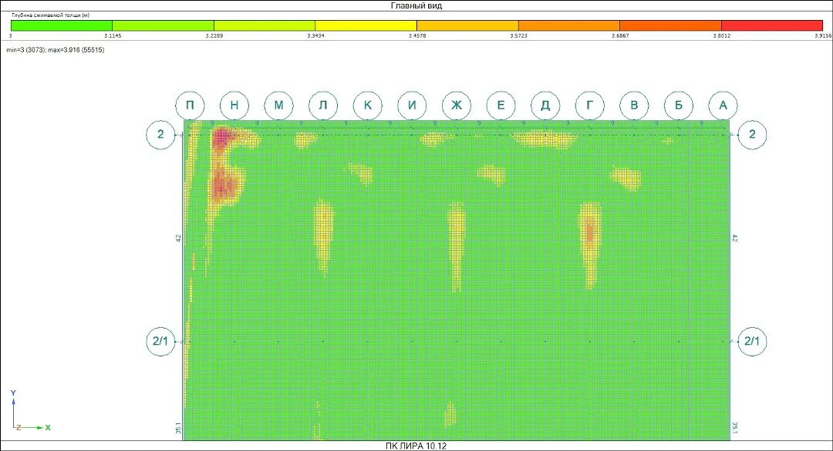This screenshot has width=833, height=451.
Task: Select the scale value 3.4578
Action: (417, 35)
